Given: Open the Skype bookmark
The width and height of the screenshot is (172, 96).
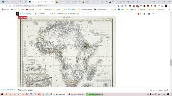Looking at the screenshot, I should pos(121,10).
